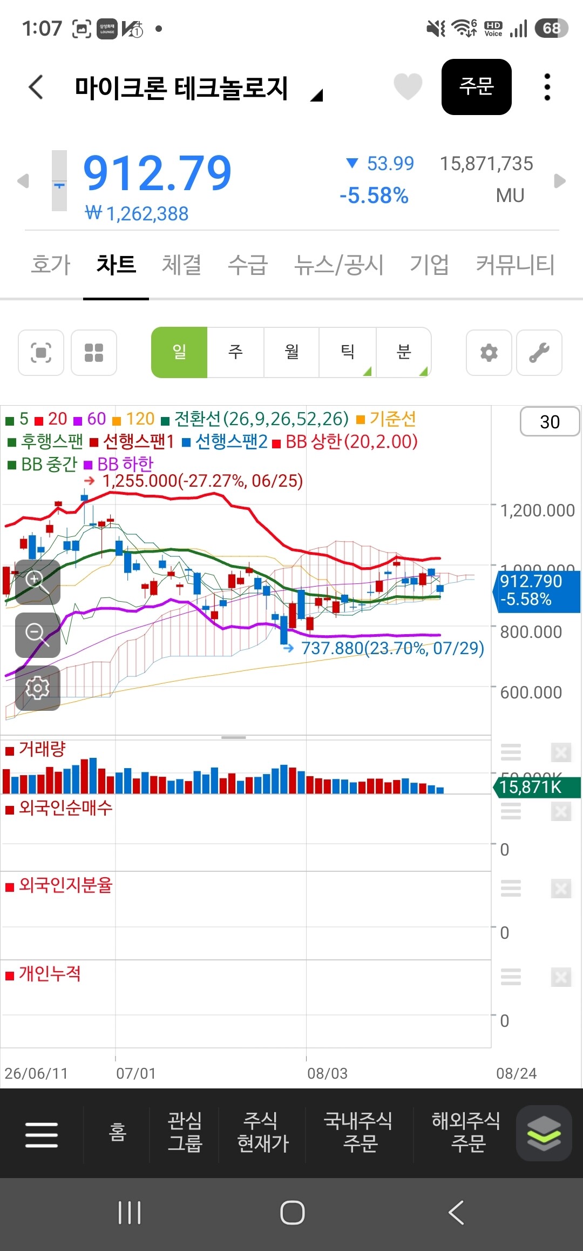The image size is (583, 1251).
Task: Open the 수급 tab
Action: pyautogui.click(x=248, y=265)
